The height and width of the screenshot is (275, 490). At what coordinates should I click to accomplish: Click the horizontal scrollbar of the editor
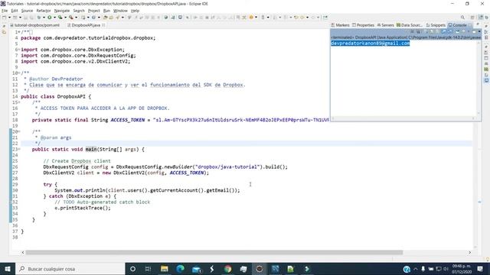tap(214, 253)
